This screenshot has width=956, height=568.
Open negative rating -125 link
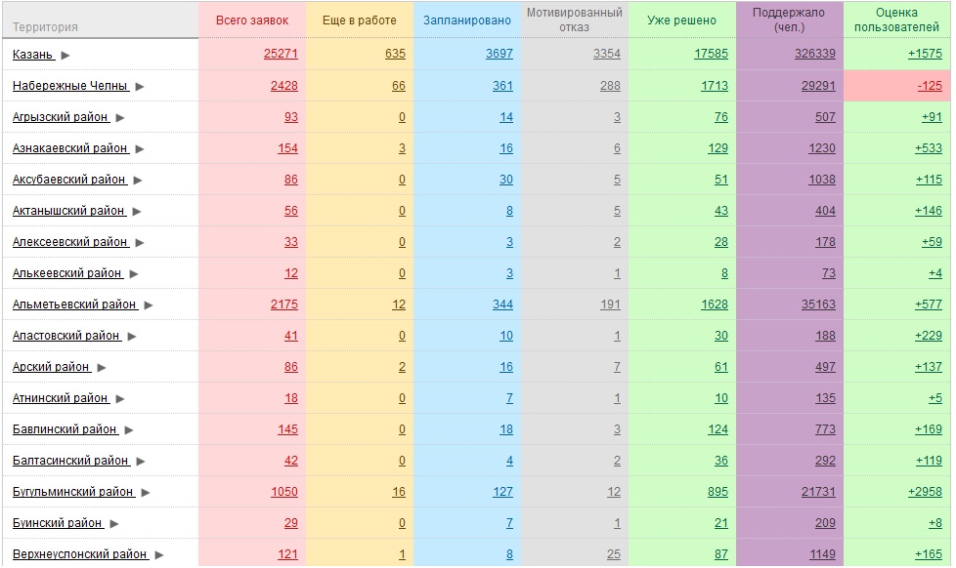(930, 86)
